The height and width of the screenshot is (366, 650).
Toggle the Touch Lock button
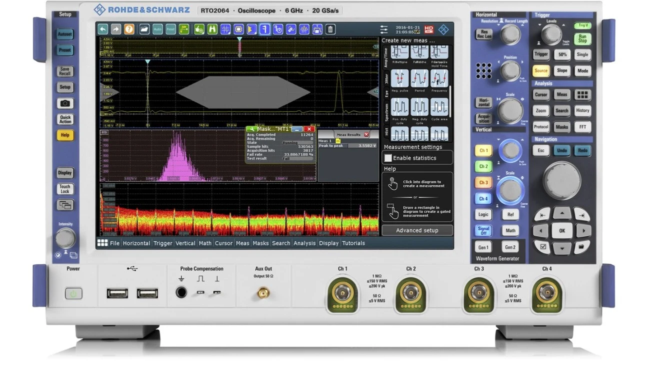tap(65, 189)
